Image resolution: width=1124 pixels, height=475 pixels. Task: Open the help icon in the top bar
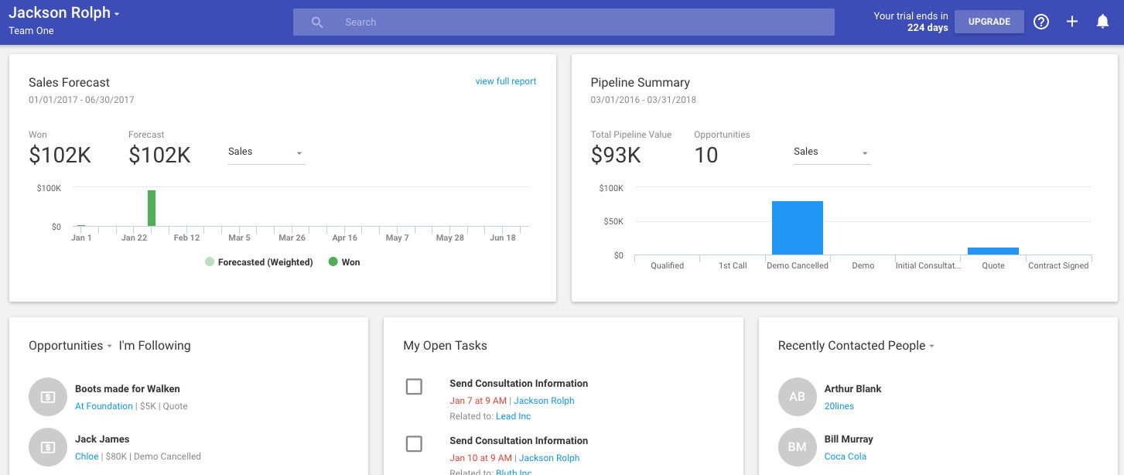[1040, 22]
